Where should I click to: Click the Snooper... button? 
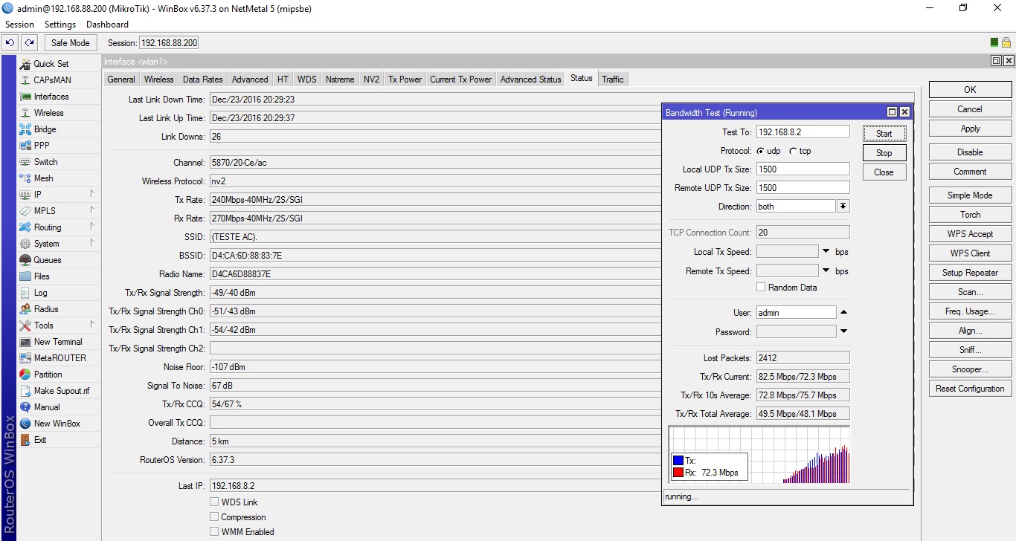coord(970,369)
